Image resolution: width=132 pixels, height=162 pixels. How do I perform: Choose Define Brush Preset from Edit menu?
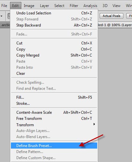54,146
